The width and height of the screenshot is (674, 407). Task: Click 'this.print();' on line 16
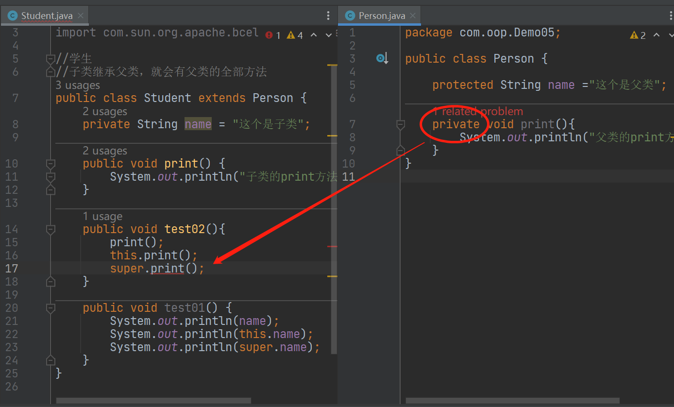(x=154, y=255)
